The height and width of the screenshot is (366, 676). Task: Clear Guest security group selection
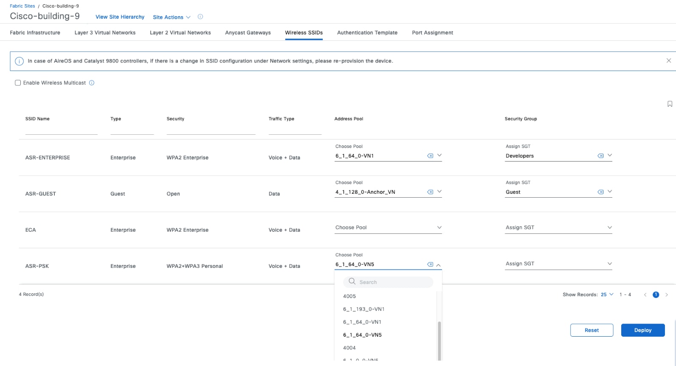(x=600, y=192)
